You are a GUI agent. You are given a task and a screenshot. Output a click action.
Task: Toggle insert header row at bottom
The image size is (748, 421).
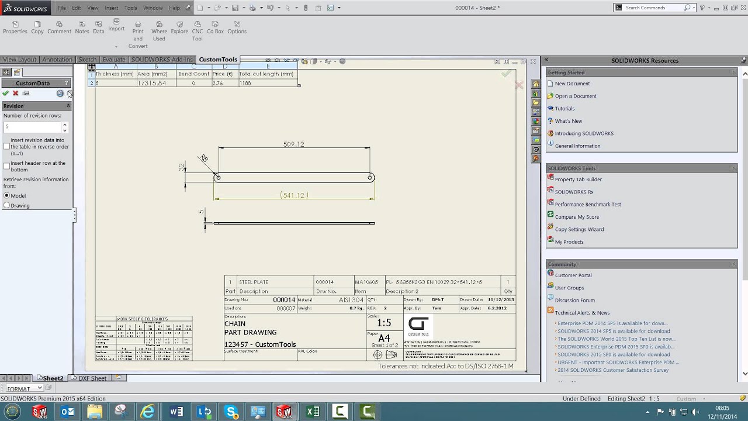coord(7,167)
